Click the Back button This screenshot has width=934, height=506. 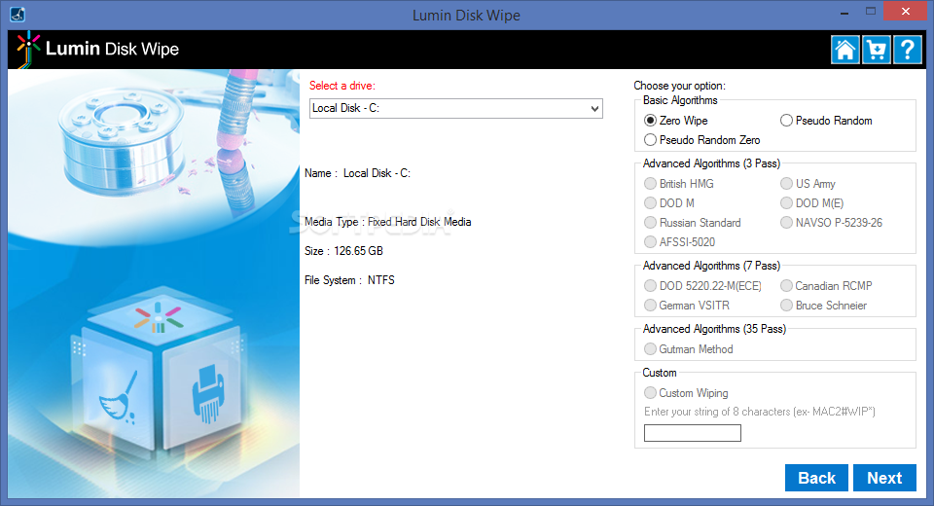(816, 478)
